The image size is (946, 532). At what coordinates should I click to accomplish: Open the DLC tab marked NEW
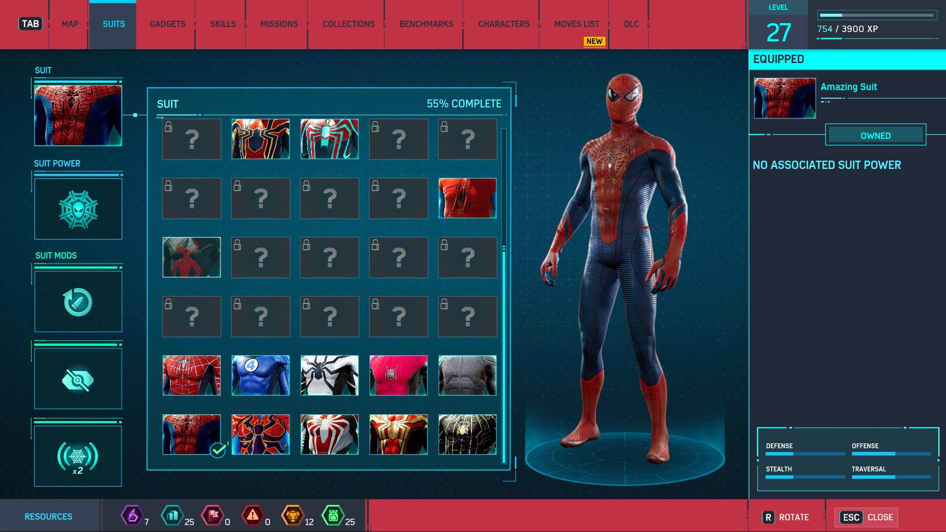click(x=631, y=24)
